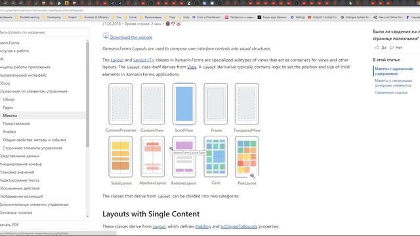Expand Дополнительные элементы управления in sidebar
The image size is (420, 236).
[x=34, y=205]
